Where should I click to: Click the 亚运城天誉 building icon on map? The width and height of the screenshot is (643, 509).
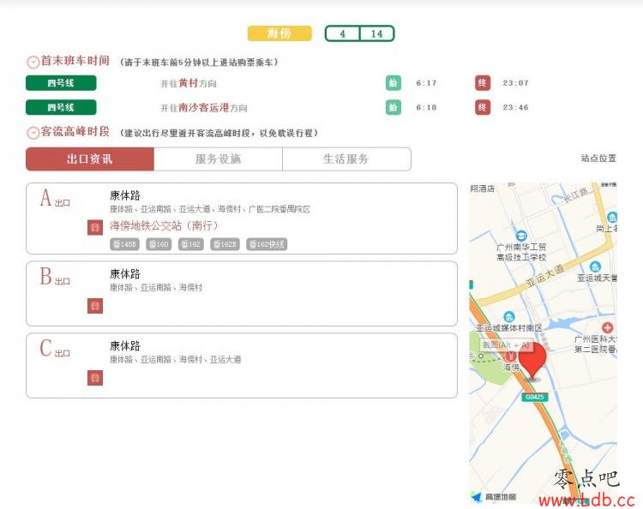[595, 266]
